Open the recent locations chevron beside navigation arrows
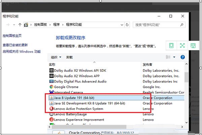Viewport: 202px width, 135px height. [x=14, y=25]
